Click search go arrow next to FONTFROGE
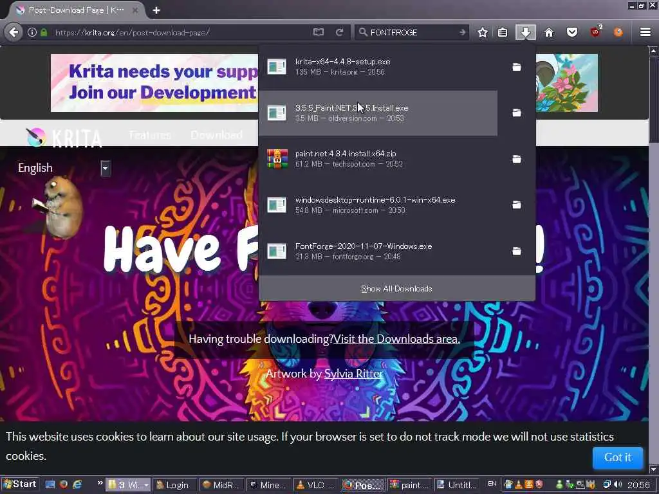659x494 pixels. point(462,32)
